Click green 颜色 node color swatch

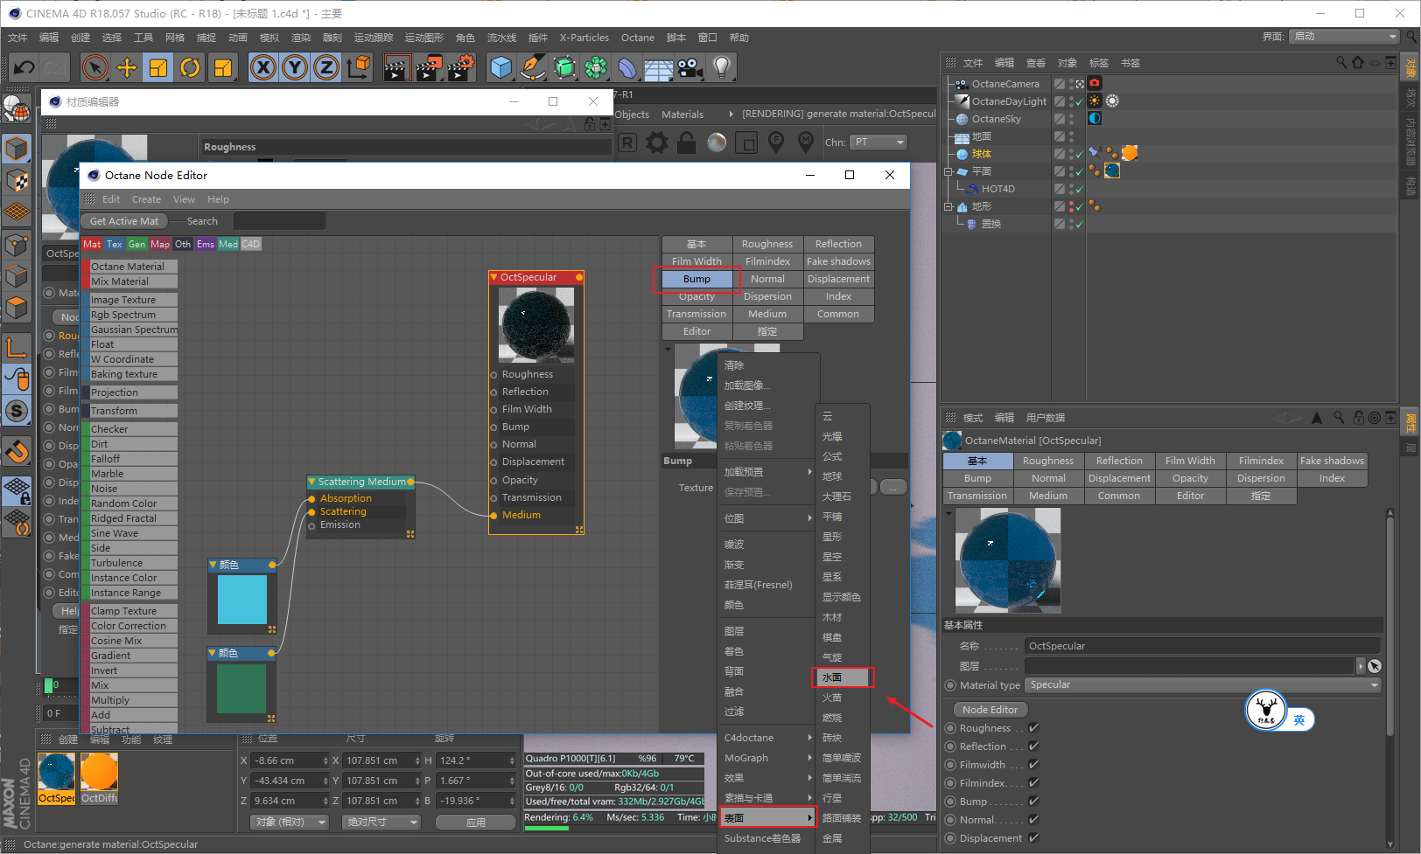tap(241, 688)
